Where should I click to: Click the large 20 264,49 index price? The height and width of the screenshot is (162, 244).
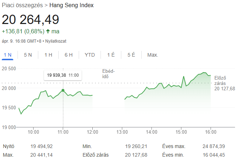[x=30, y=20]
